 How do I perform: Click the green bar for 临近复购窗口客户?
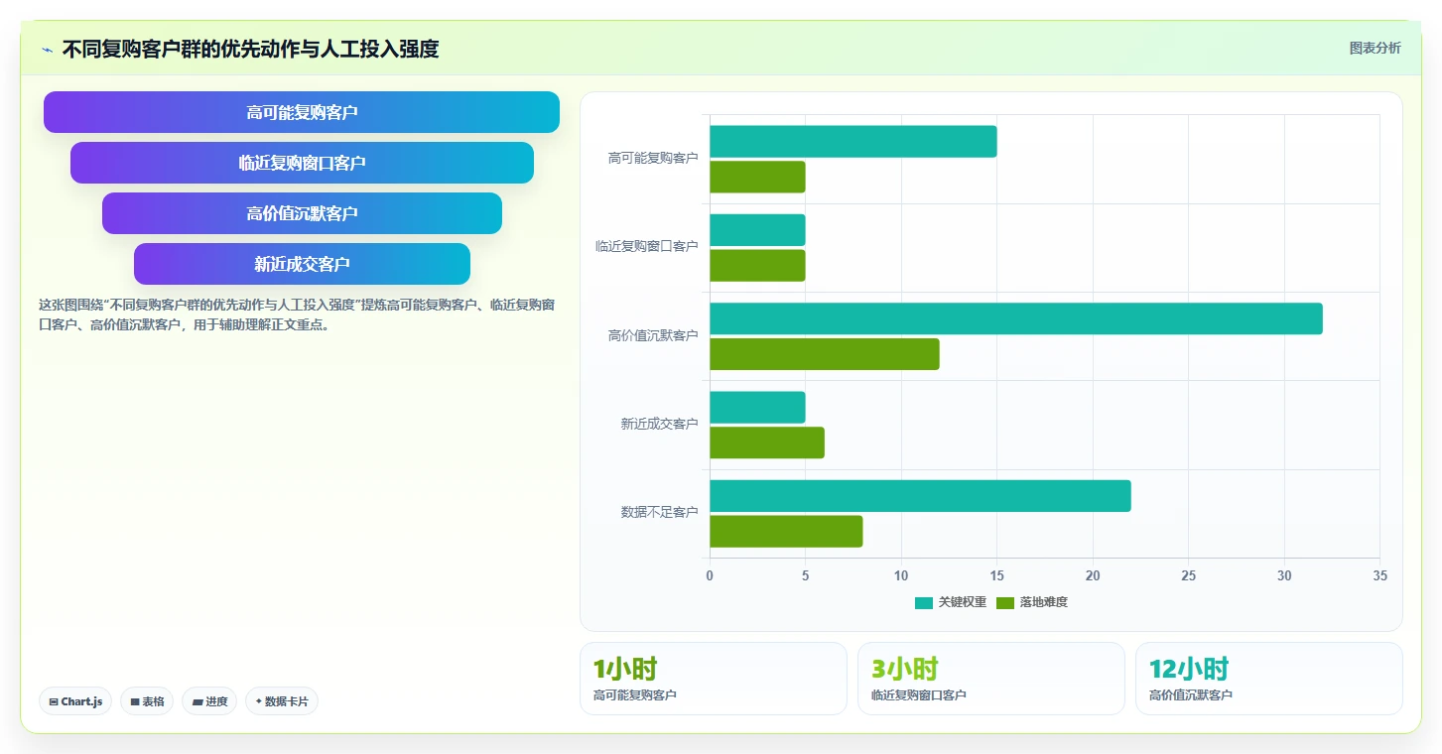[x=757, y=265]
